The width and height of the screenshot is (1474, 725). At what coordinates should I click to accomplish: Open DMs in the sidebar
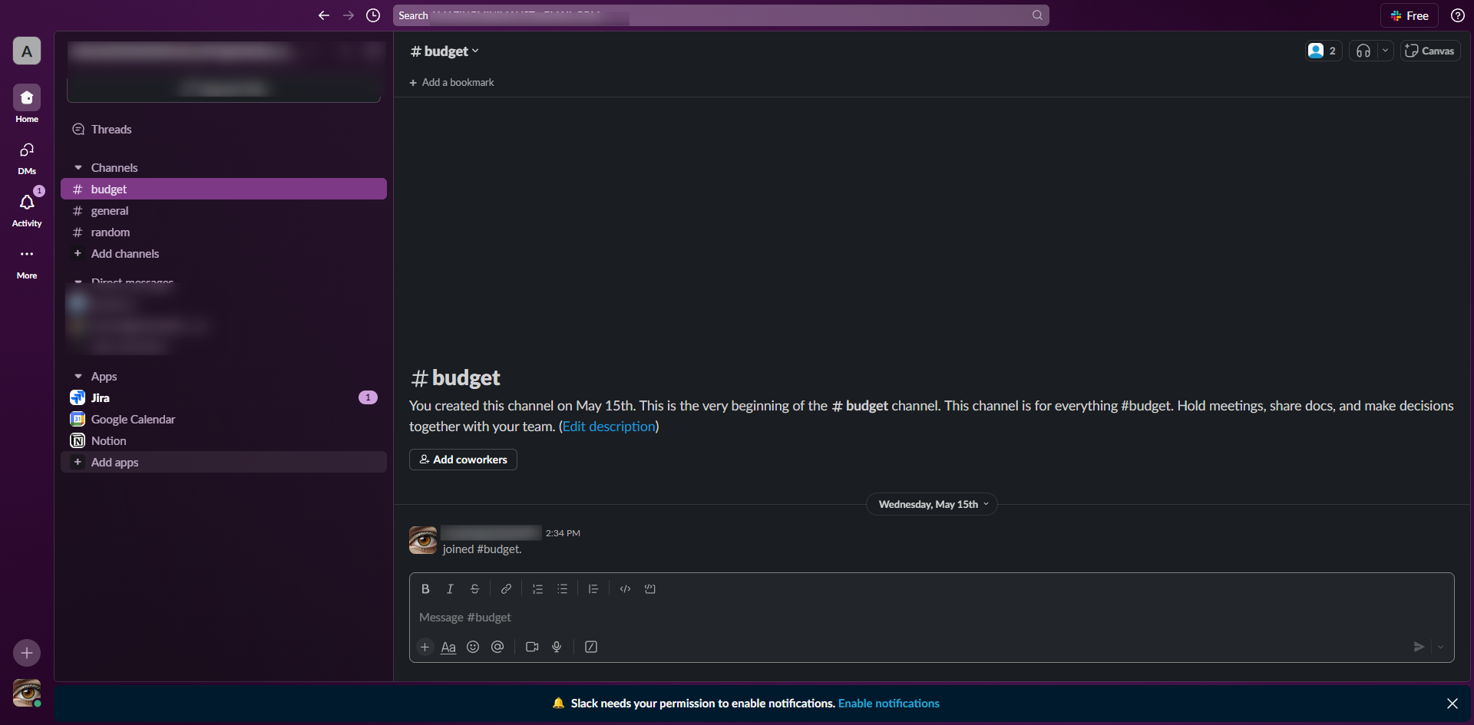(x=27, y=157)
